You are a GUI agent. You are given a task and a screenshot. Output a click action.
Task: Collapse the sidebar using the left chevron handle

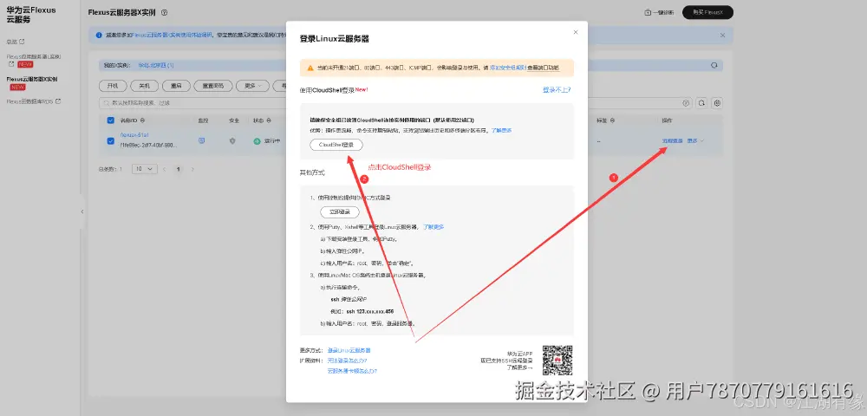pyautogui.click(x=82, y=211)
